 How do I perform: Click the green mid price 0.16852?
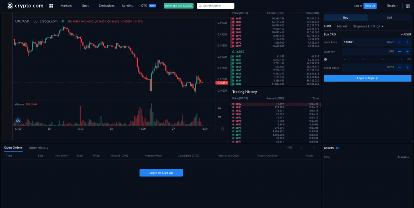(x=238, y=52)
